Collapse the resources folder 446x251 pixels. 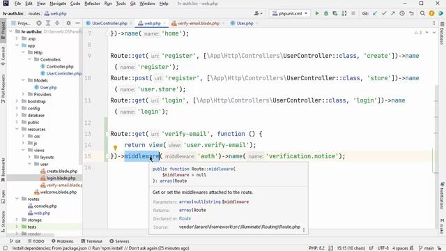click(17, 129)
